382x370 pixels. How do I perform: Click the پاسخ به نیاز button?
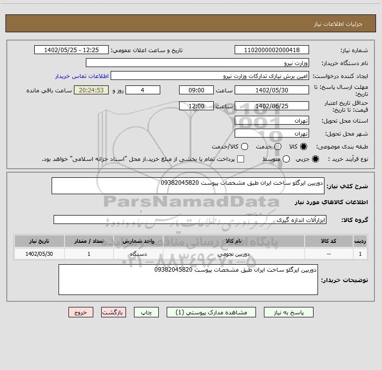(288, 312)
